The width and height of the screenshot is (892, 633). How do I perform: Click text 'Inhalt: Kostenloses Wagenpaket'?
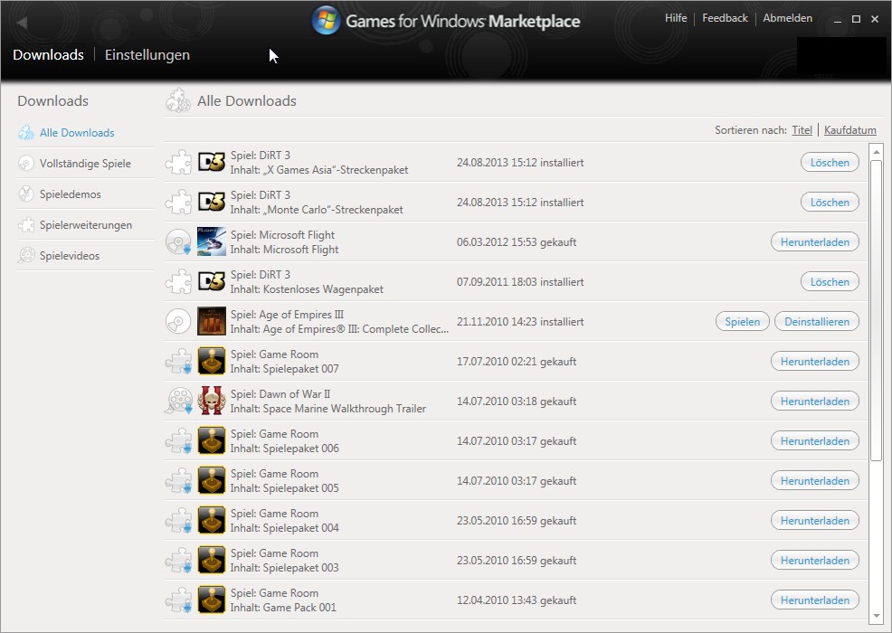[x=307, y=288]
